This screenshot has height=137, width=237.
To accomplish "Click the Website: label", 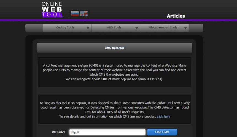I will [x=58, y=132].
